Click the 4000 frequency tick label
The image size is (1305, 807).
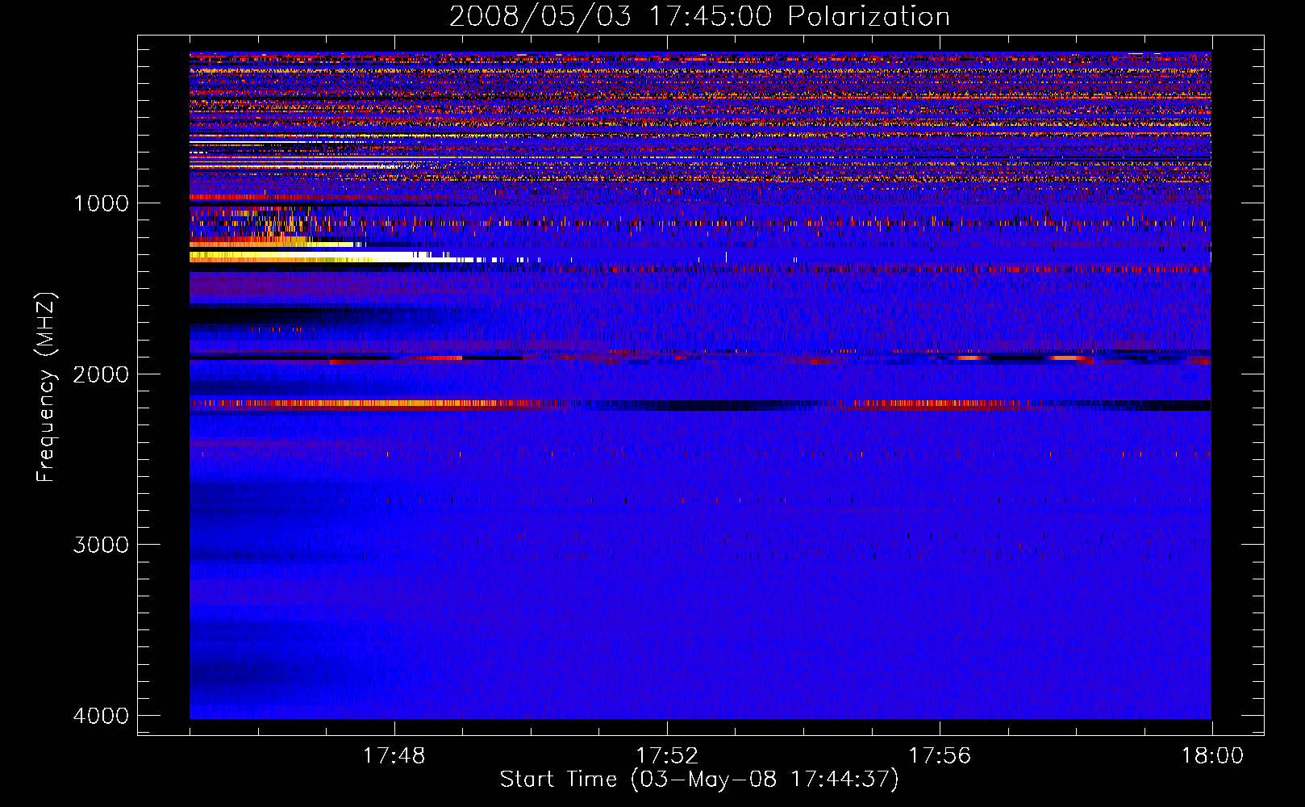click(x=101, y=715)
